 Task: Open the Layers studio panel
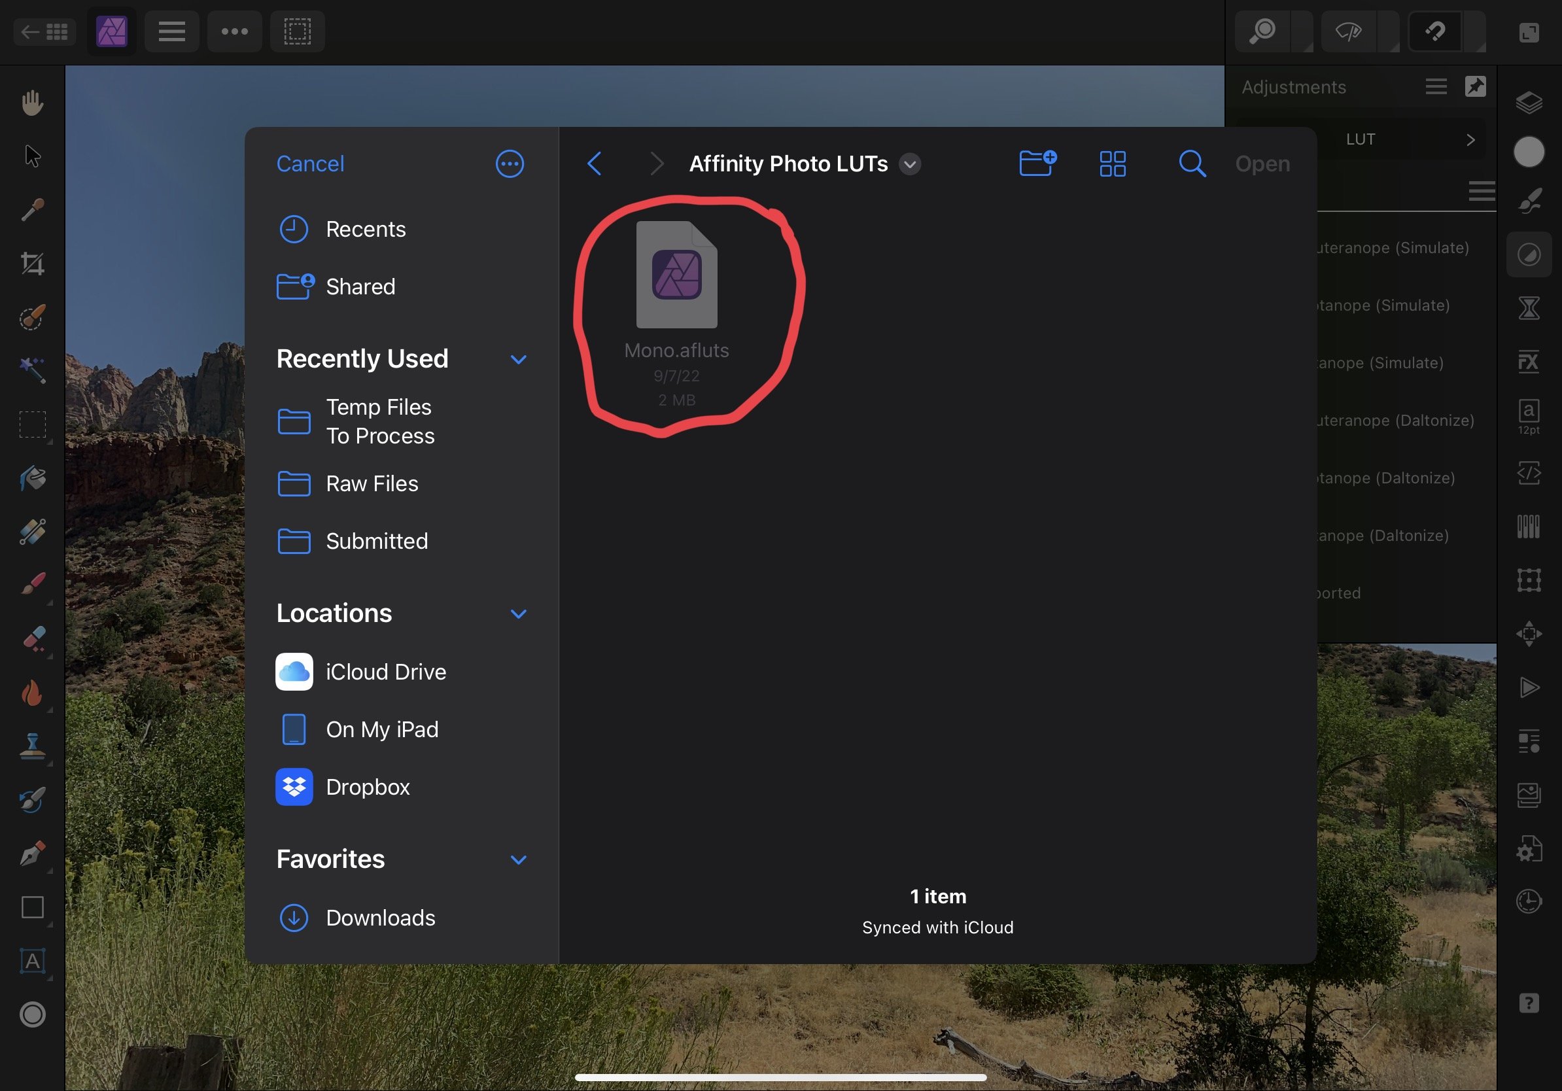click(1529, 103)
